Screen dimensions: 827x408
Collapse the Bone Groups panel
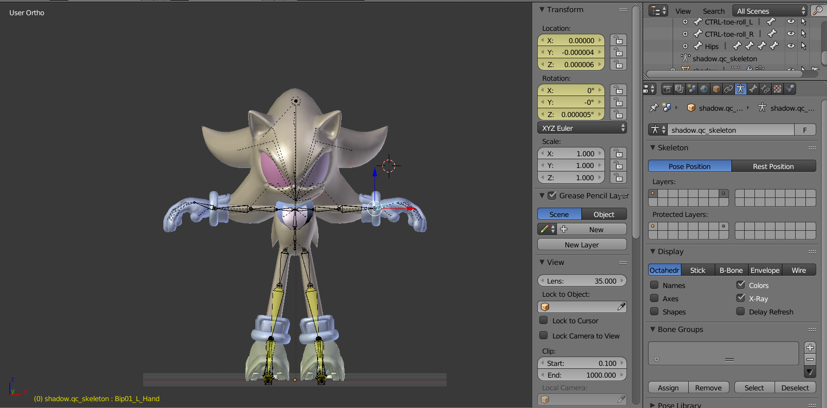click(x=653, y=329)
